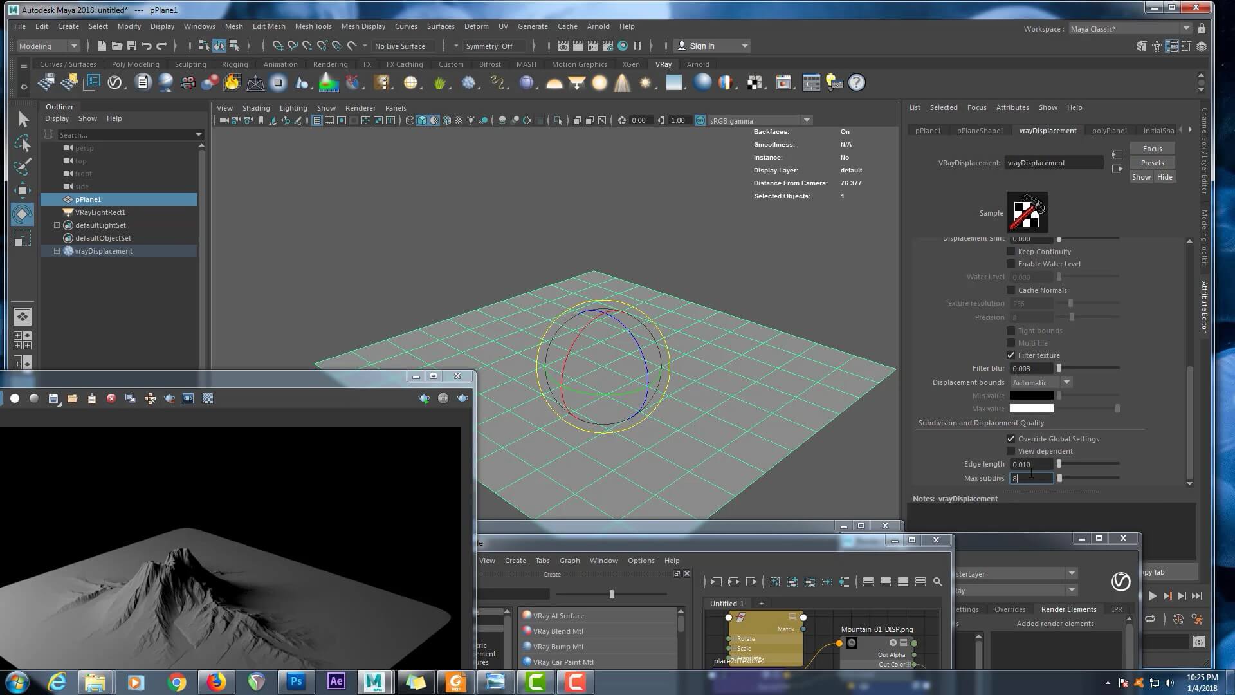The width and height of the screenshot is (1235, 695).
Task: Click the VRay help question mark shelf icon
Action: pos(857,82)
